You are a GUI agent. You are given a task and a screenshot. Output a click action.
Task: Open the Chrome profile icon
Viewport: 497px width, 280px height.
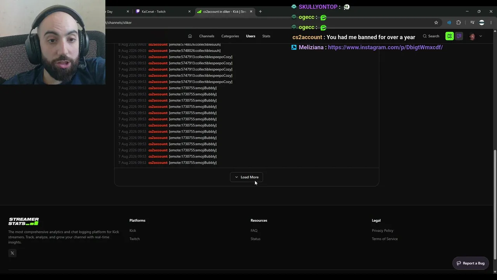pos(482,23)
